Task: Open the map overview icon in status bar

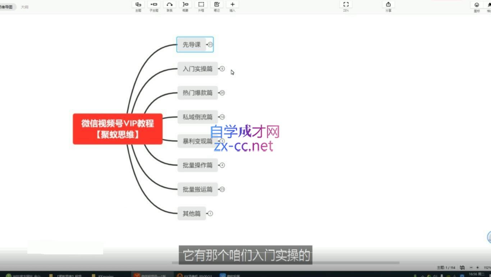Action: [462, 268]
